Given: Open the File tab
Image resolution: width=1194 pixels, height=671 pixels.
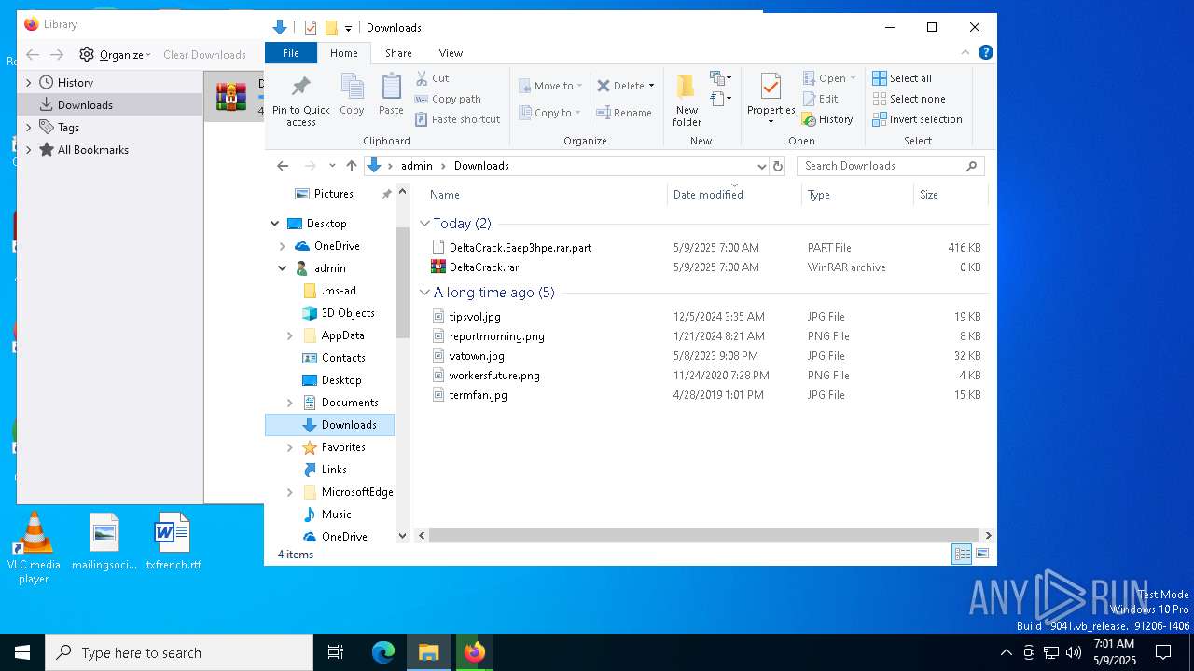Looking at the screenshot, I should [291, 53].
